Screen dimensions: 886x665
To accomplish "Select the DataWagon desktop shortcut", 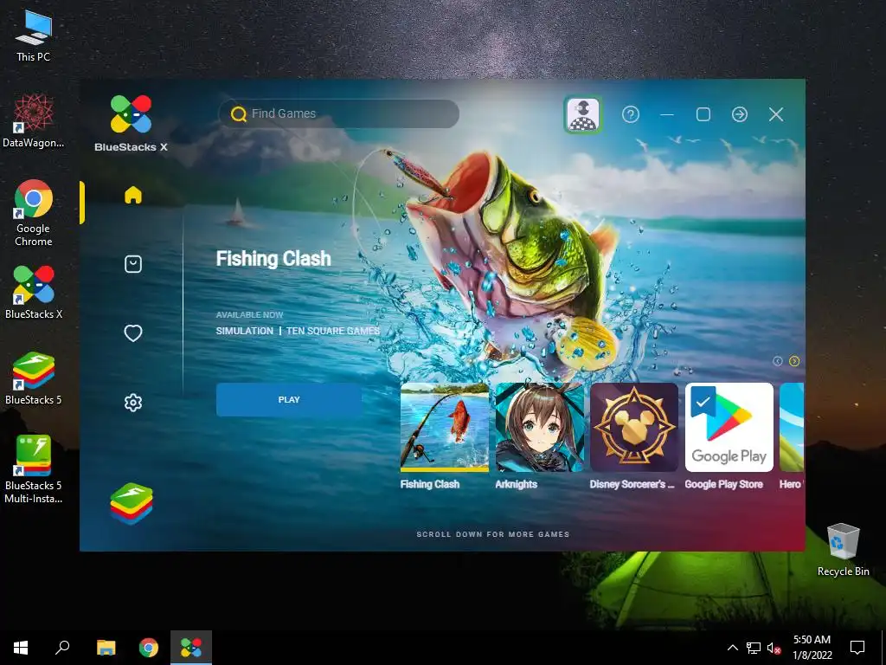I will click(34, 121).
